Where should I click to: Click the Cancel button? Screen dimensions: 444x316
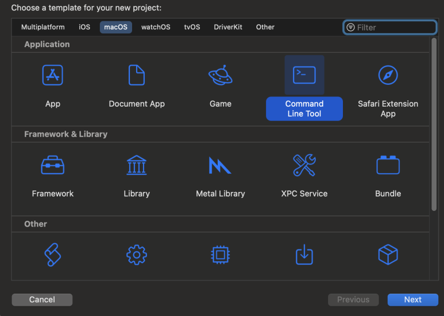click(42, 299)
